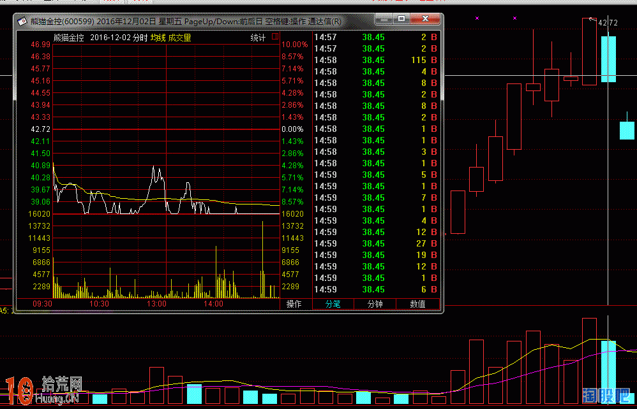
Task: Switch to the 分笔 tick tab
Action: [333, 305]
